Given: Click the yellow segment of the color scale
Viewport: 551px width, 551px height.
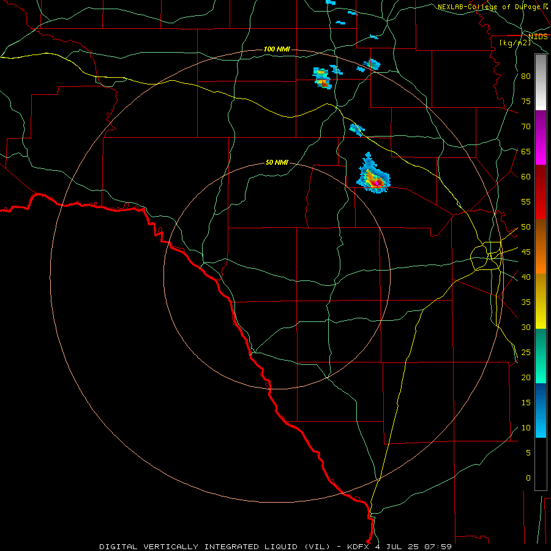Looking at the screenshot, I should tap(541, 301).
